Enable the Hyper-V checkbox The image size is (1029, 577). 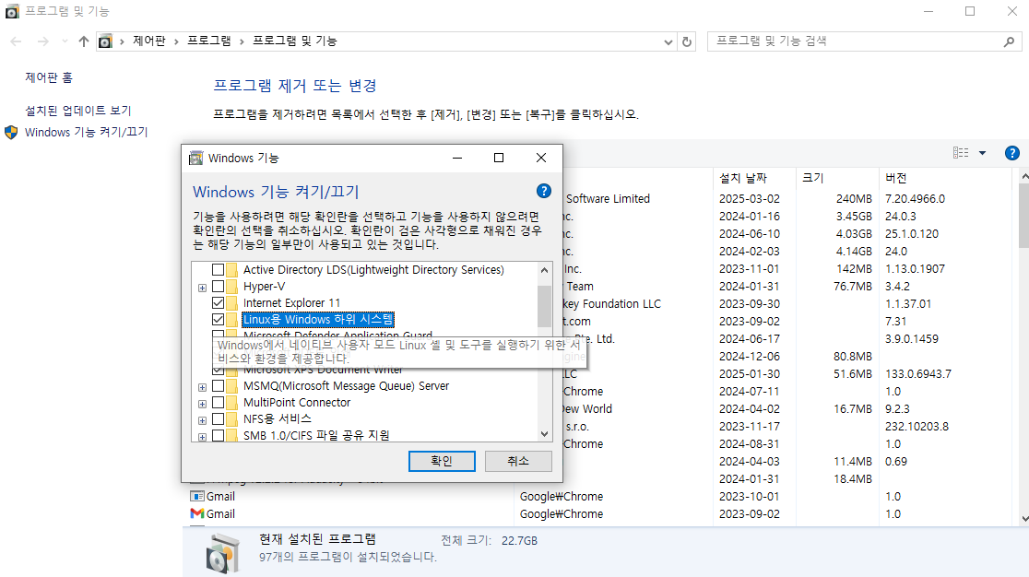click(x=218, y=287)
